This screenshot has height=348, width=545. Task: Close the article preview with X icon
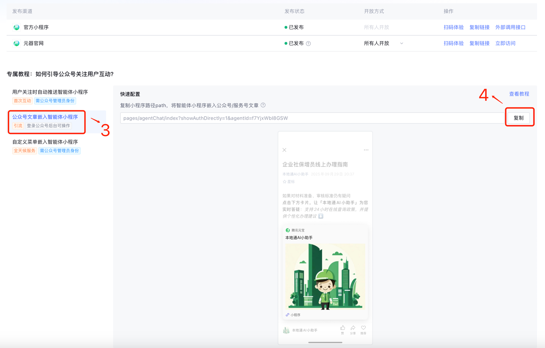point(284,150)
